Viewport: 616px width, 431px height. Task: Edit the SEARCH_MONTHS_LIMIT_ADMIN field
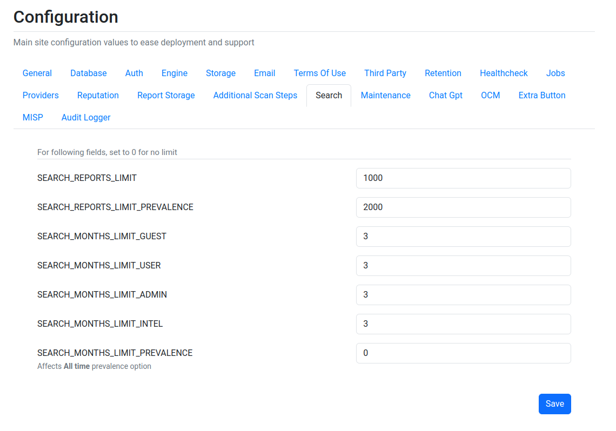pyautogui.click(x=463, y=295)
